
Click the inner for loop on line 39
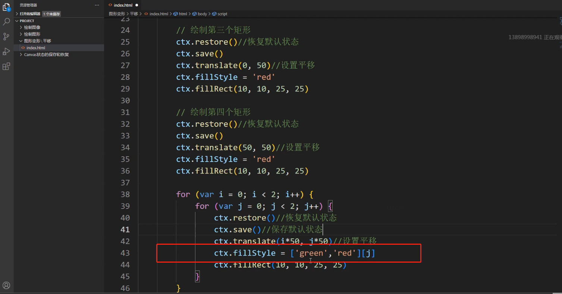click(x=264, y=206)
